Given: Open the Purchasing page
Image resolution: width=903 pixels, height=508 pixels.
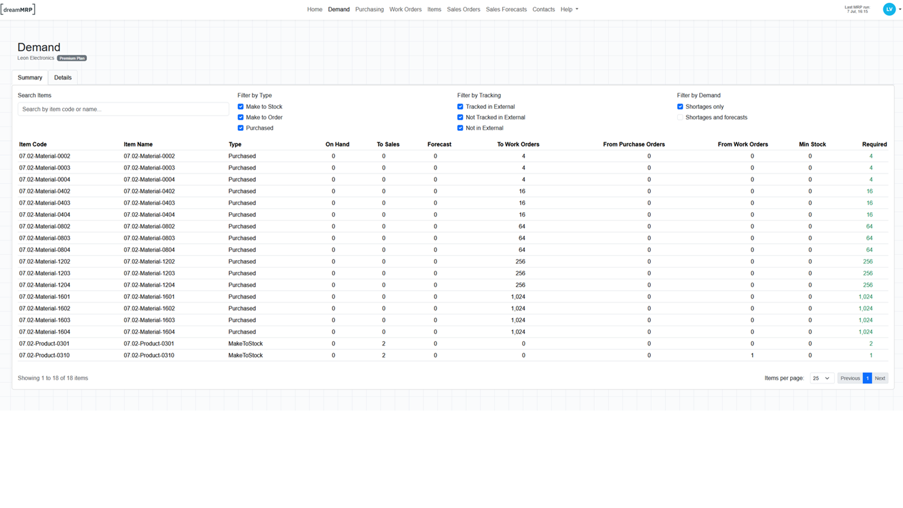Looking at the screenshot, I should coord(369,10).
